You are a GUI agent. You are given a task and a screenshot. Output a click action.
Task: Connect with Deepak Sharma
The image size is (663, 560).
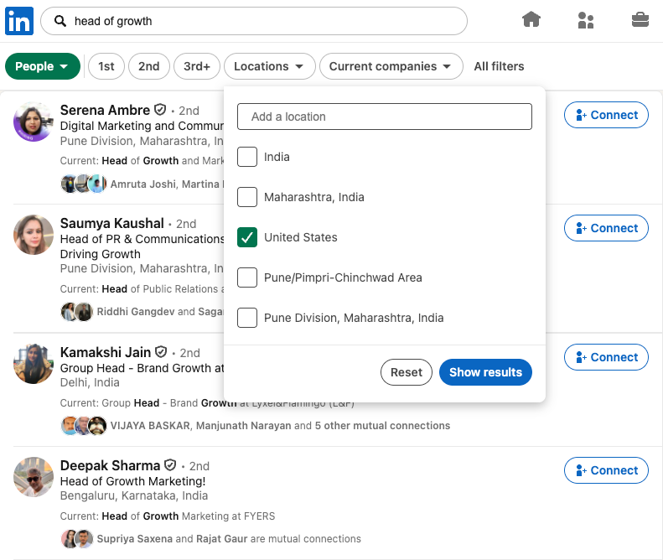(x=606, y=470)
